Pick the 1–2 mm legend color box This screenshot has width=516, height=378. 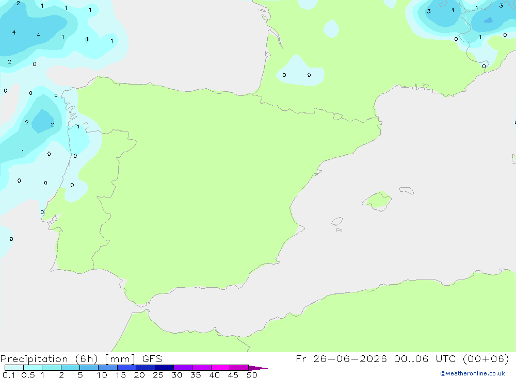point(52,368)
